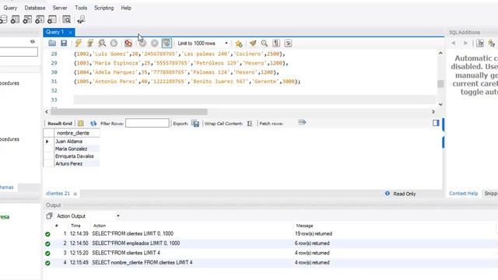Click the Commit transaction icon
Screen dimensions: 498x280
coord(142,44)
